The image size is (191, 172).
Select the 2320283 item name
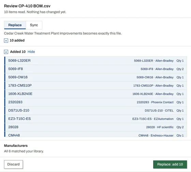tap(15, 102)
